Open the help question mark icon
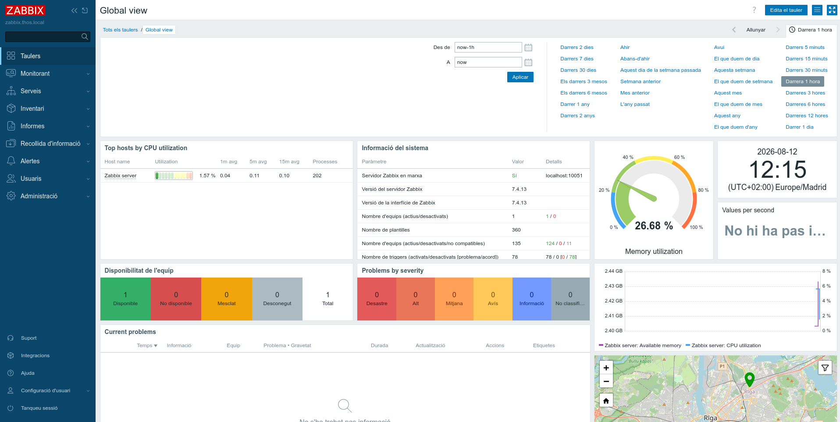The width and height of the screenshot is (840, 422). tap(754, 10)
